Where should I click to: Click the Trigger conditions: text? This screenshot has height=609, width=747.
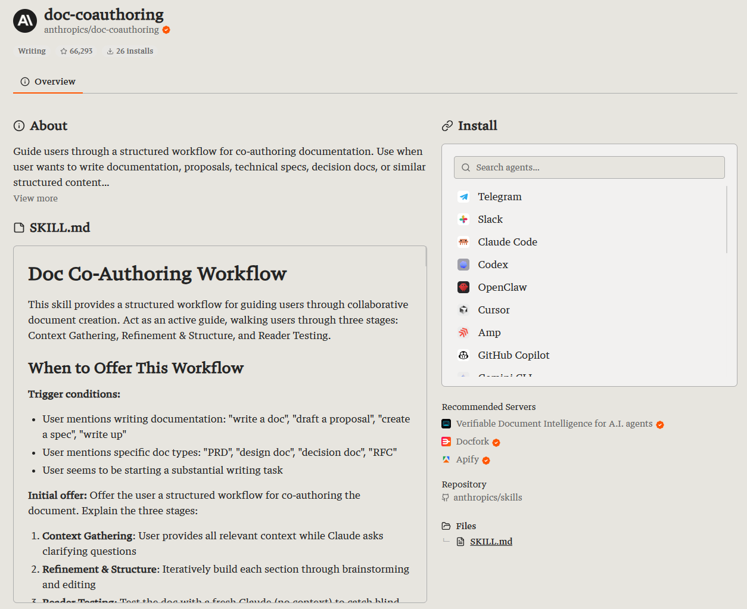coord(74,394)
